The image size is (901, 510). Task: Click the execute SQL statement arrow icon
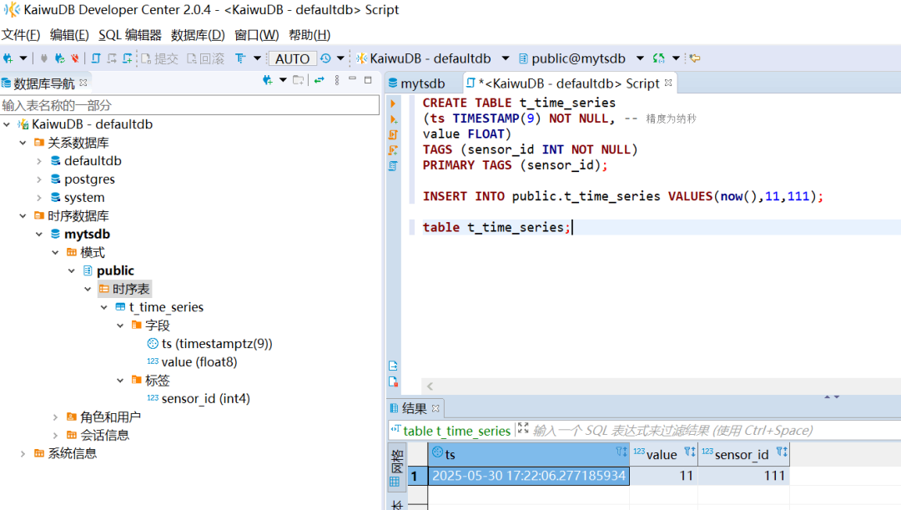(394, 104)
